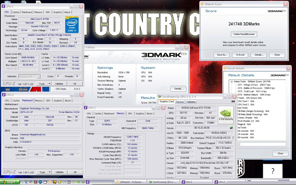Select the Graphics Card tab in GPU-Z

(x=166, y=101)
